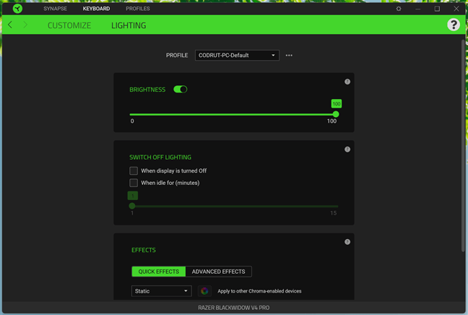Show help tooltip for Switch Off Lighting
Image resolution: width=468 pixels, height=315 pixels.
click(x=347, y=150)
